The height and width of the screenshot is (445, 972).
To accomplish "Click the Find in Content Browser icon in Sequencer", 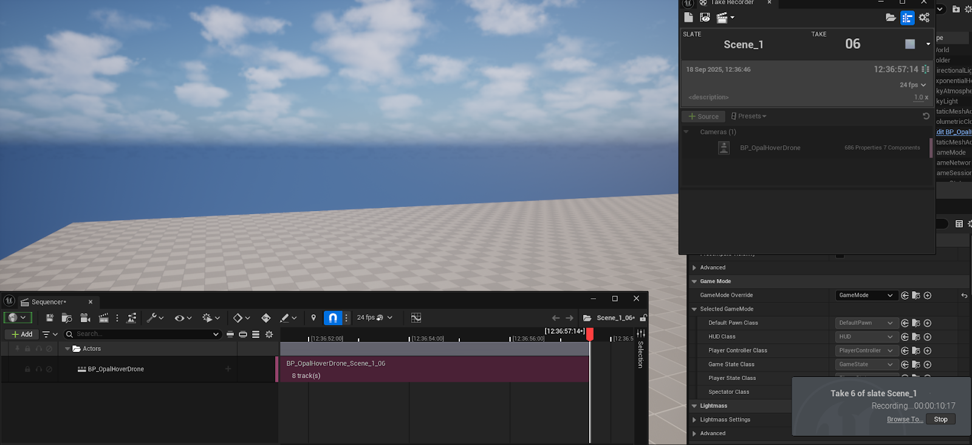I will pyautogui.click(x=67, y=318).
